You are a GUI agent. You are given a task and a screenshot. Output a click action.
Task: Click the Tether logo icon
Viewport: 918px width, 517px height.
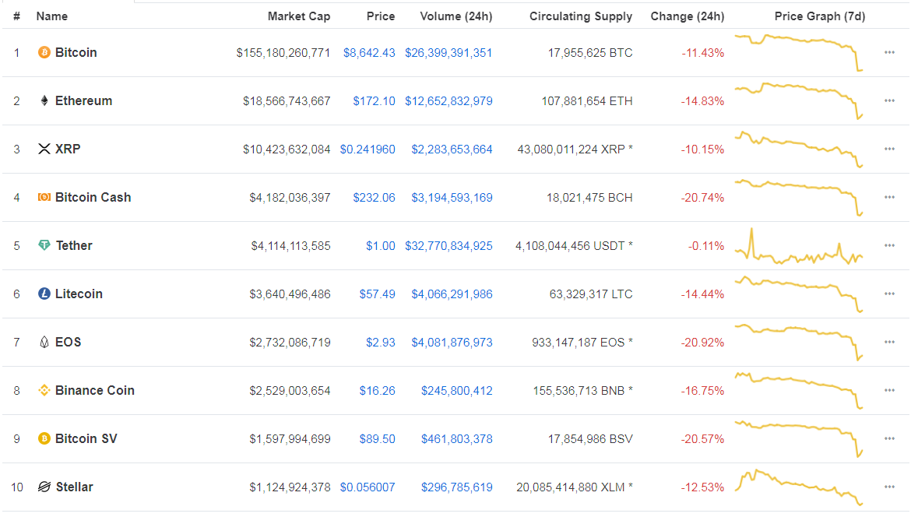44,245
